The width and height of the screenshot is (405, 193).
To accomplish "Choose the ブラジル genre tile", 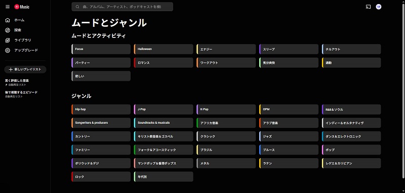I will [x=226, y=150].
